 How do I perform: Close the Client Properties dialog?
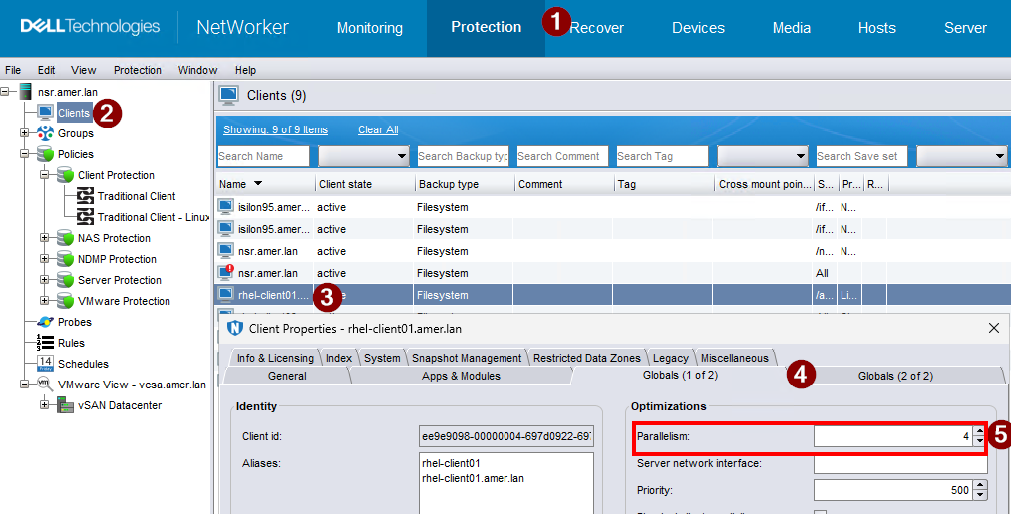point(993,327)
